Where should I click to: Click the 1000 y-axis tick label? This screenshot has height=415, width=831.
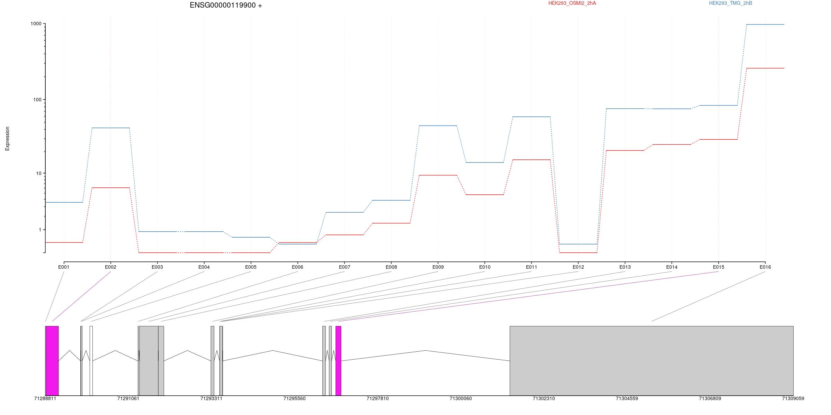click(x=36, y=24)
